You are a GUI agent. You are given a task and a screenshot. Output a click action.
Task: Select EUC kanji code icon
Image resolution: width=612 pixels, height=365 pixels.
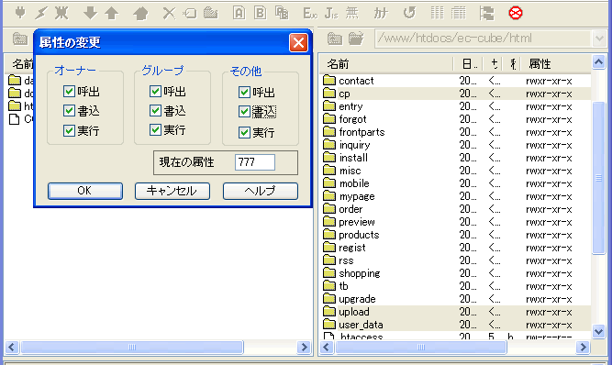tap(310, 13)
